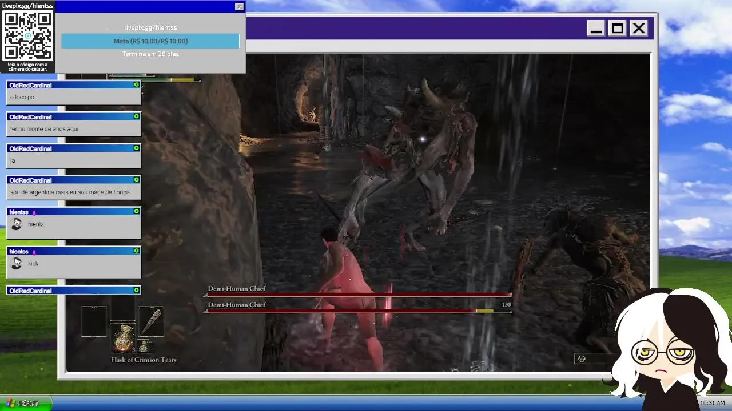Click the 'Flask of Crimson Tears' label
The image size is (732, 411).
coord(144,360)
